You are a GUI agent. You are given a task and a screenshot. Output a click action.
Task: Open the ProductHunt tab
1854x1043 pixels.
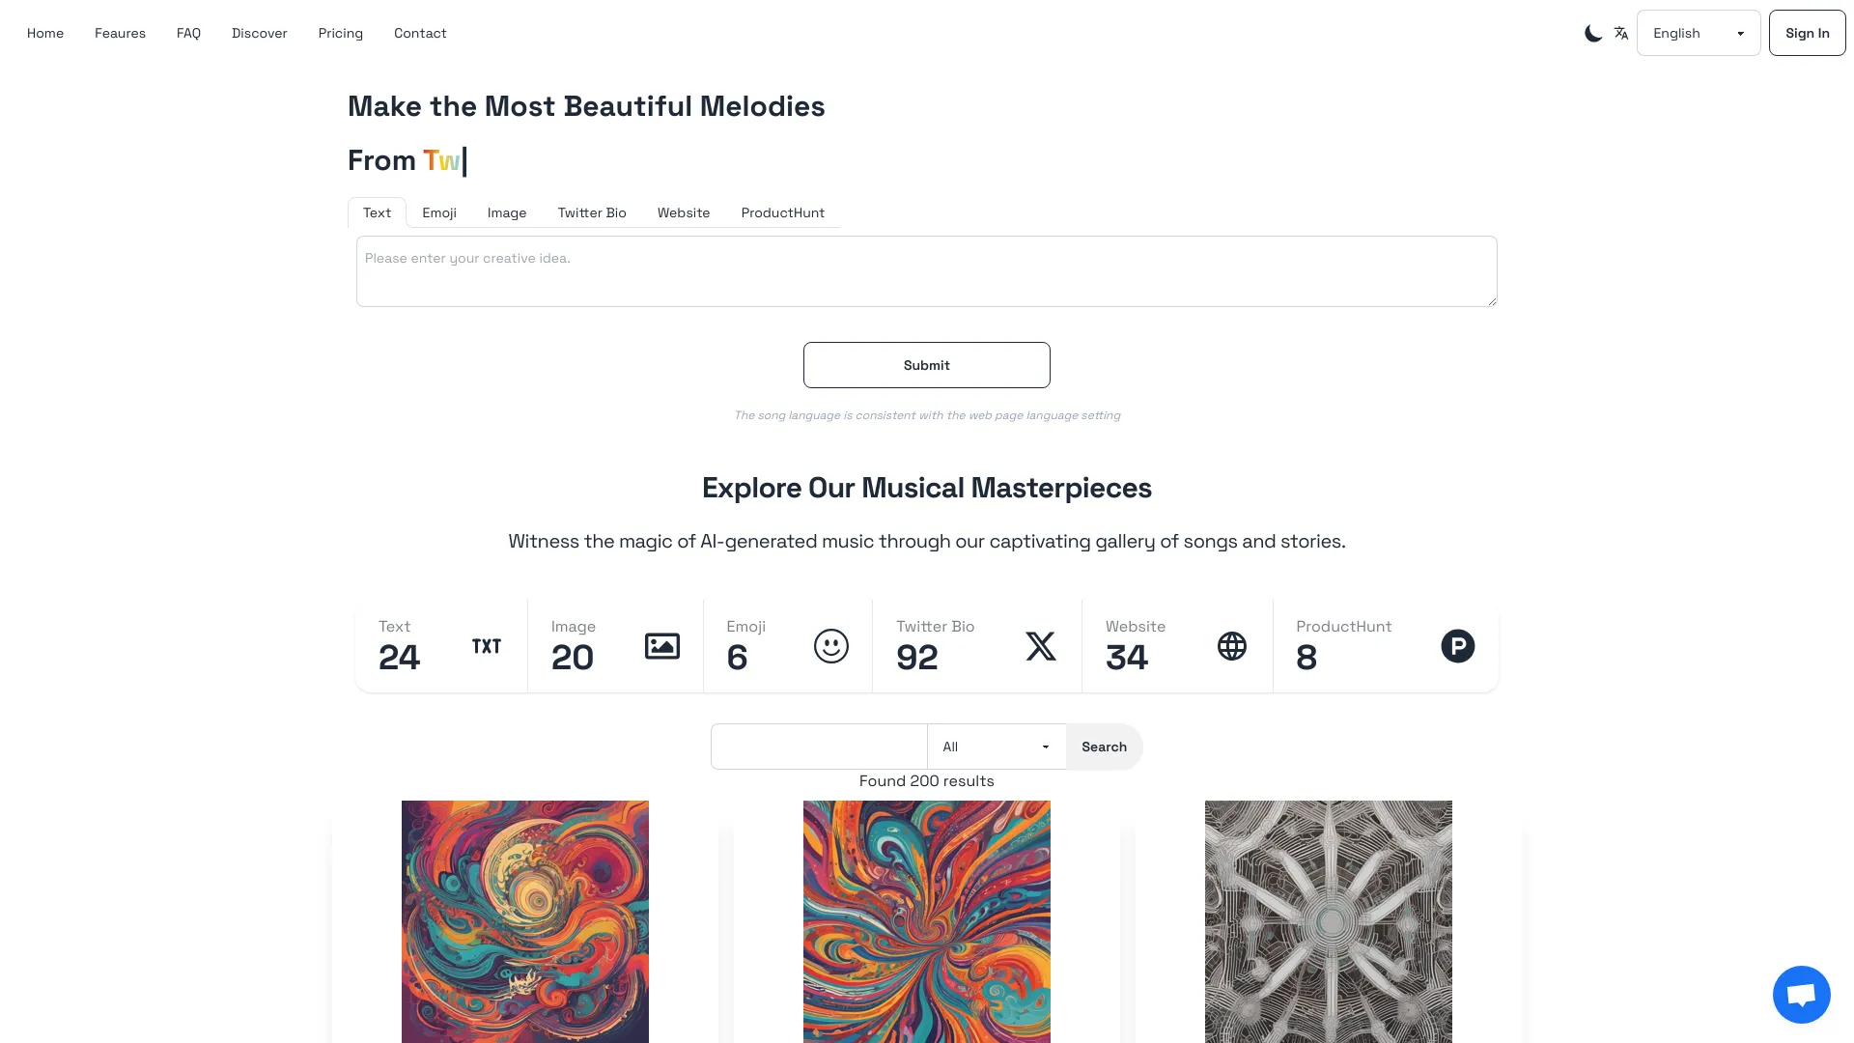tap(782, 212)
